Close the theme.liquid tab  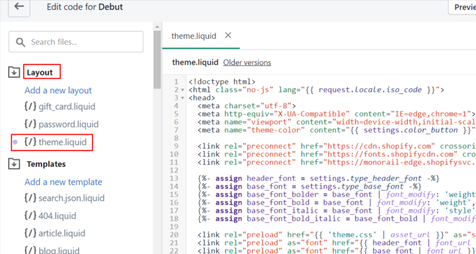coord(228,35)
